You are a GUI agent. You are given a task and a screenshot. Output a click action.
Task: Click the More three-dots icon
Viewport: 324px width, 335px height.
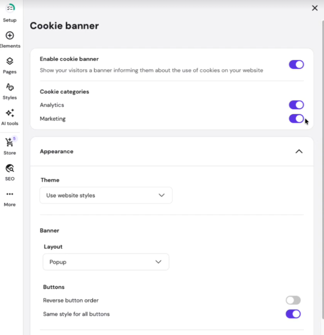pyautogui.click(x=10, y=194)
